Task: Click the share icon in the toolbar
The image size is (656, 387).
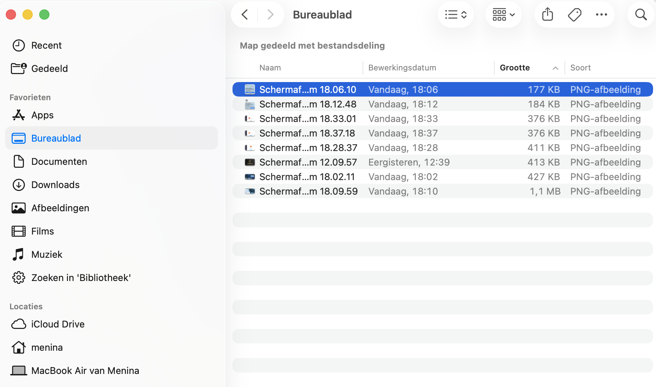Action: [547, 15]
